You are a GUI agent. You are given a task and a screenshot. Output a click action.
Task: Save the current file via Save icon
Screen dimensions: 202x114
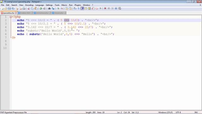[x=9, y=9]
